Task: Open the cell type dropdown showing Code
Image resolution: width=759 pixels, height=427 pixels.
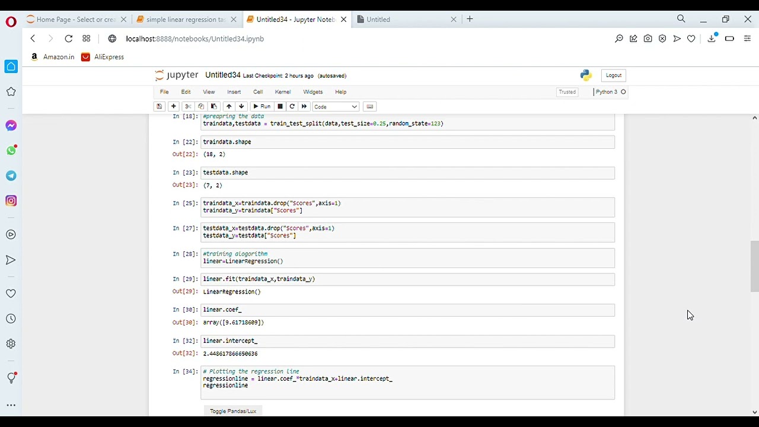Action: pos(336,107)
